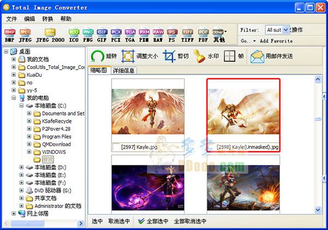Select the purple sorceress thumbnail image

(x=148, y=187)
